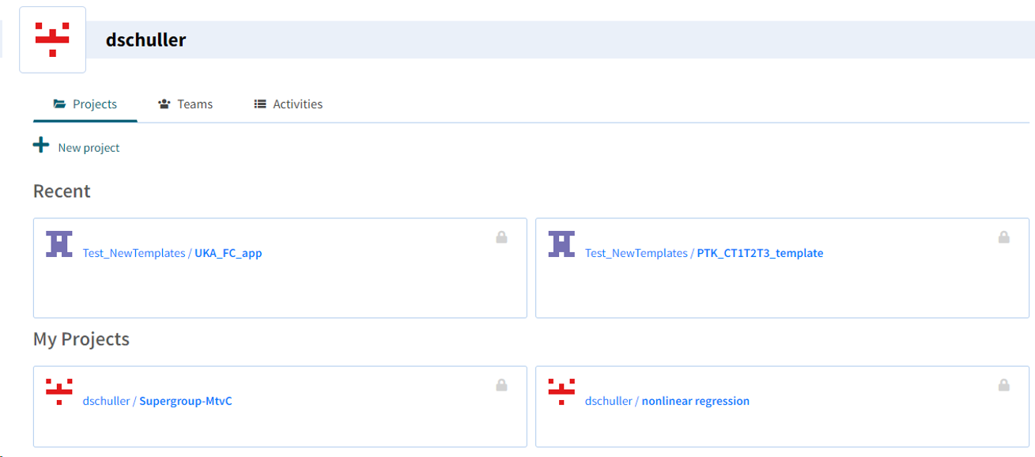This screenshot has width=1035, height=457.
Task: Click dschuller namespace beside Supergroup-MtvC
Action: click(x=106, y=402)
